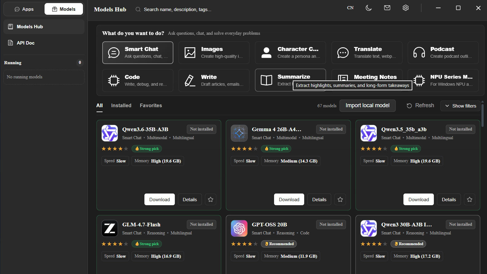The image size is (487, 274).
Task: Choose the Images task card
Action: pyautogui.click(x=214, y=53)
